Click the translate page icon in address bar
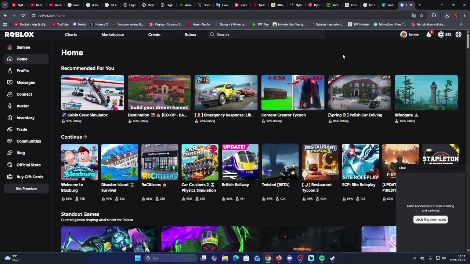The image size is (470, 264). pyautogui.click(x=413, y=15)
